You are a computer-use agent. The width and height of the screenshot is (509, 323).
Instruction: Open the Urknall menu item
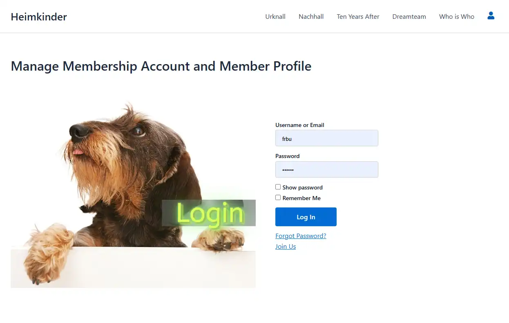coord(275,17)
